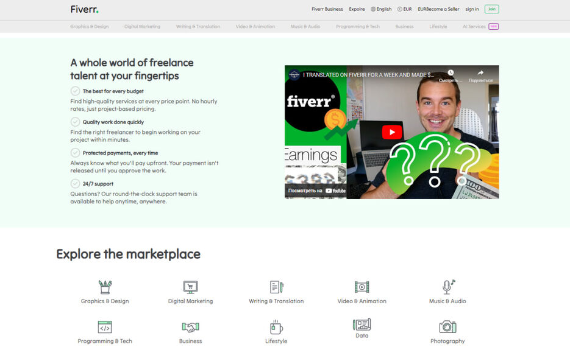Click the Photography category label
The width and height of the screenshot is (570, 347).
pyautogui.click(x=448, y=341)
